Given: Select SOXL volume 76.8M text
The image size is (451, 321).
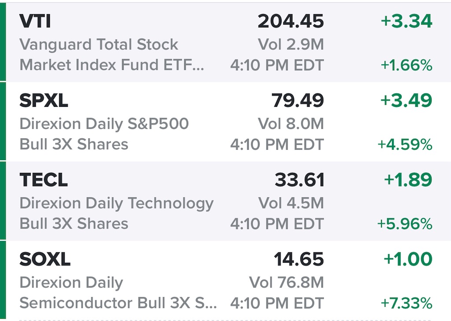Looking at the screenshot, I should click(286, 282).
